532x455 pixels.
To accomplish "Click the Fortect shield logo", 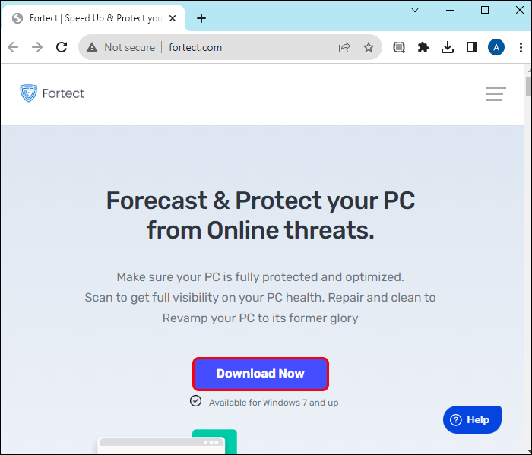I will click(x=28, y=93).
